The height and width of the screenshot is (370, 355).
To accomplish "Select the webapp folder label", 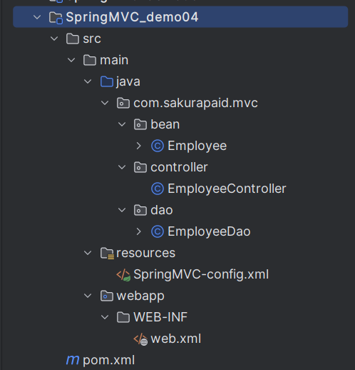I will pyautogui.click(x=140, y=296).
